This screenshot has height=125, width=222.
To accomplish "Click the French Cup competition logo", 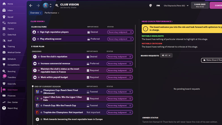I will [37, 105].
